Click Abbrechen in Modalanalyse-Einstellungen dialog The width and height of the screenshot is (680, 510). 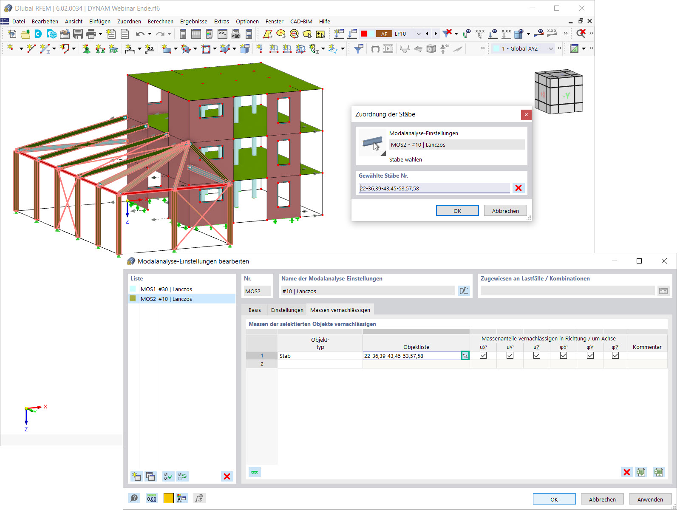(602, 499)
